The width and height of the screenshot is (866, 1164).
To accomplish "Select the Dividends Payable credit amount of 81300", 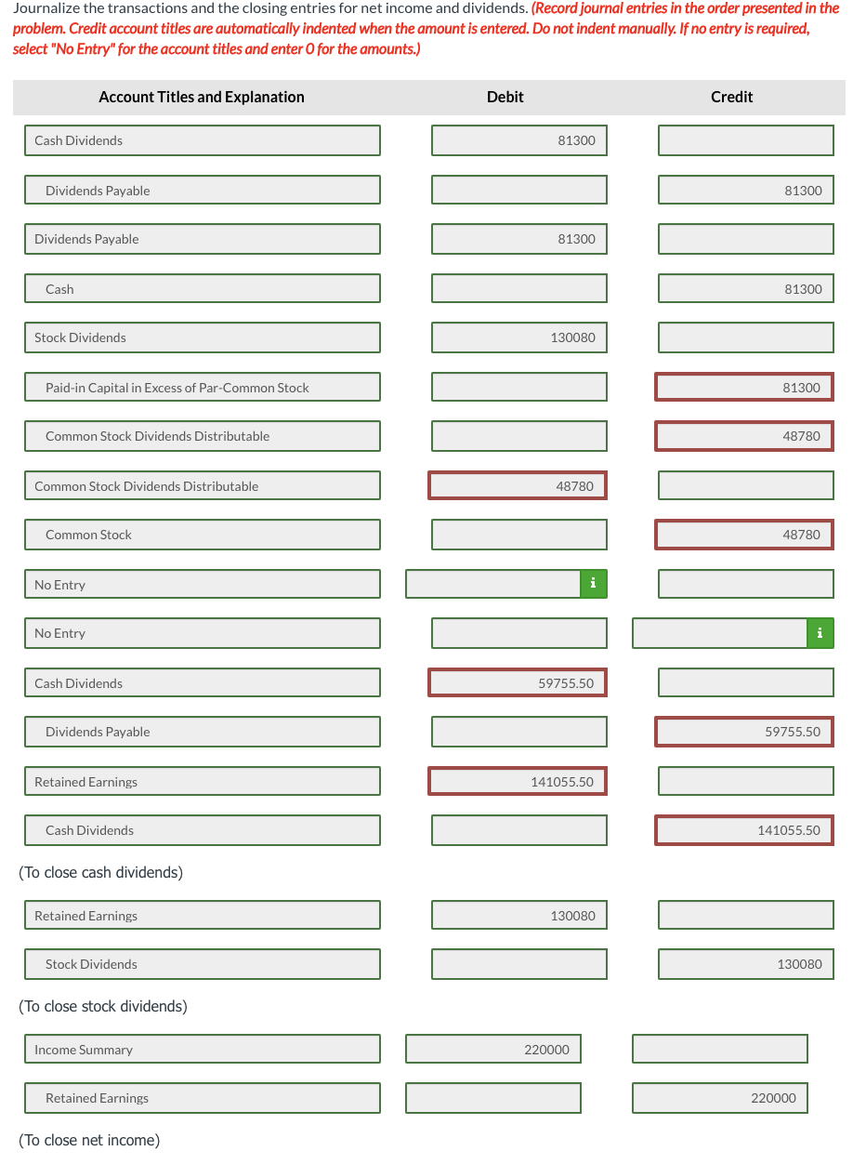I will [x=744, y=190].
